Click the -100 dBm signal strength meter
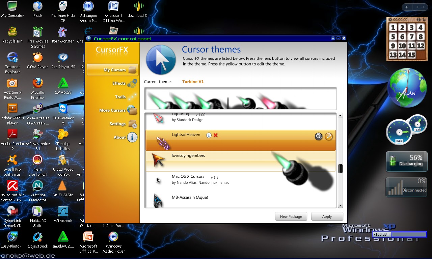Image resolution: width=432 pixels, height=259 pixels. pos(399,234)
